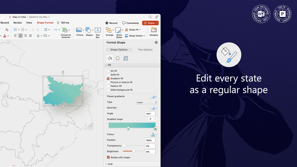Center align the text

(x=20, y=35)
